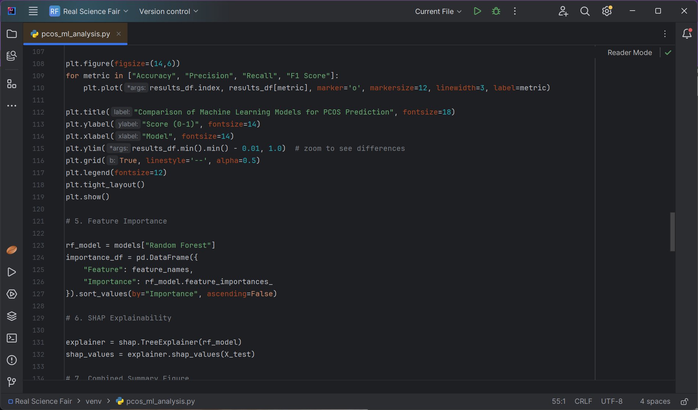Click the CRLF line separator button
698x410 pixels.
583,402
